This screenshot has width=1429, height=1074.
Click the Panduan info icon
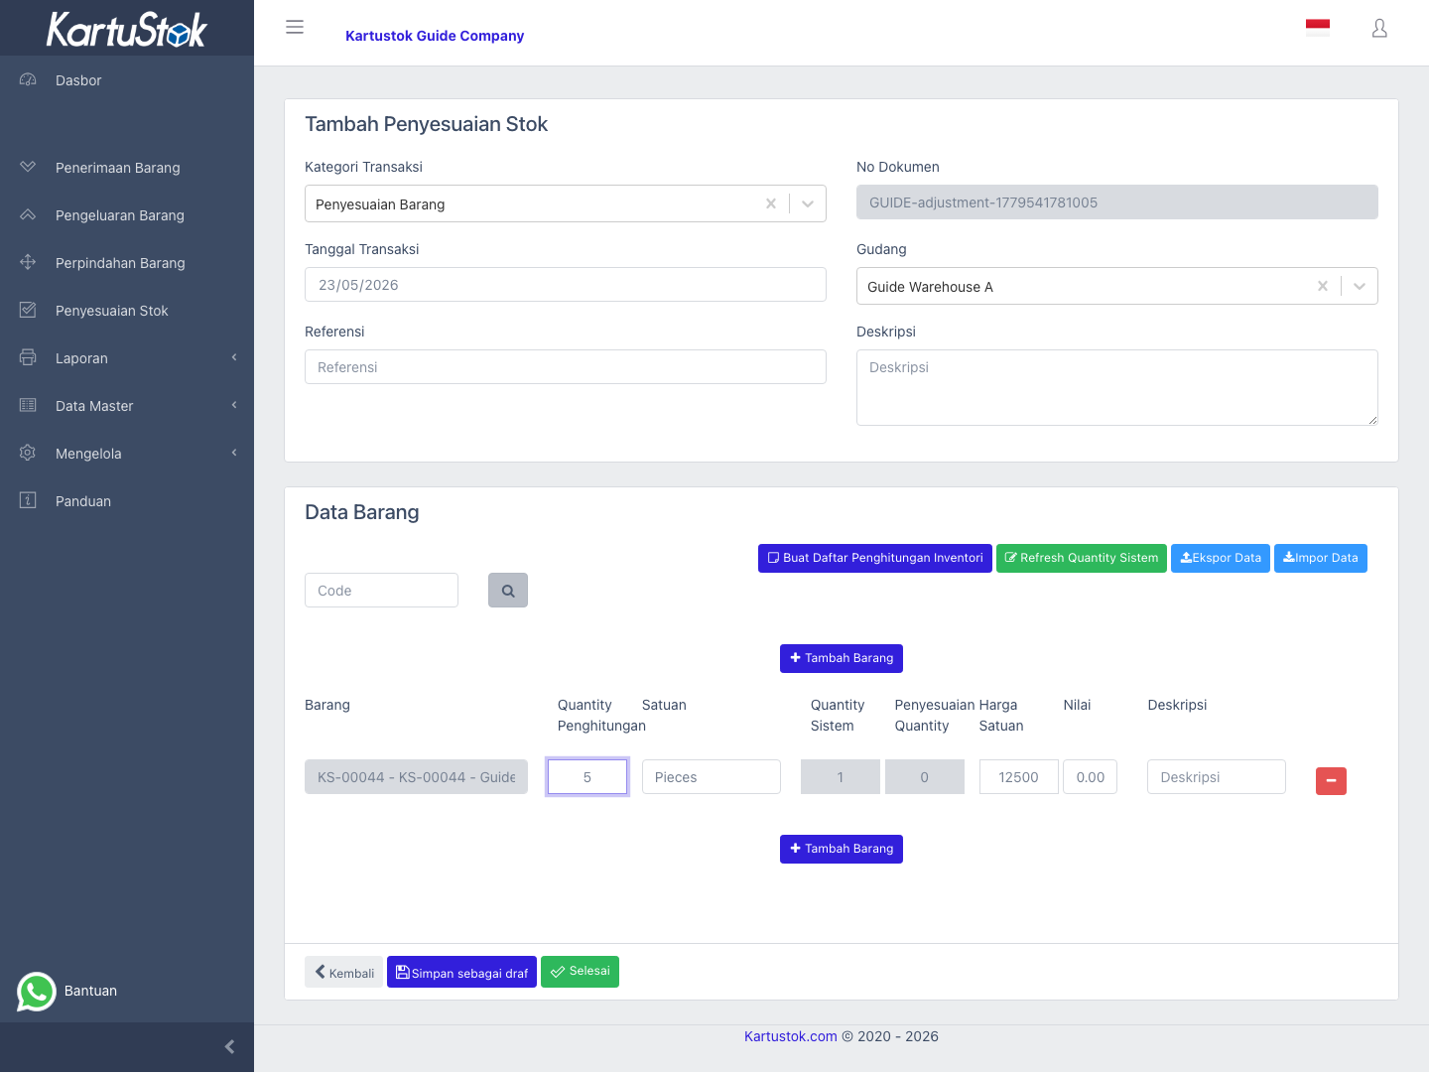[28, 500]
